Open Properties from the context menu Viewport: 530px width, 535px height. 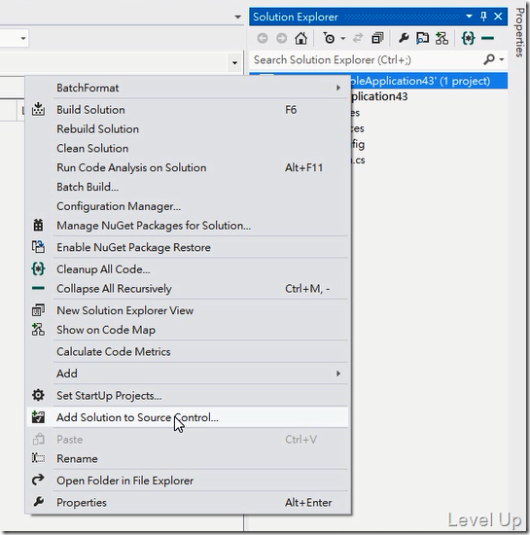click(x=187, y=503)
